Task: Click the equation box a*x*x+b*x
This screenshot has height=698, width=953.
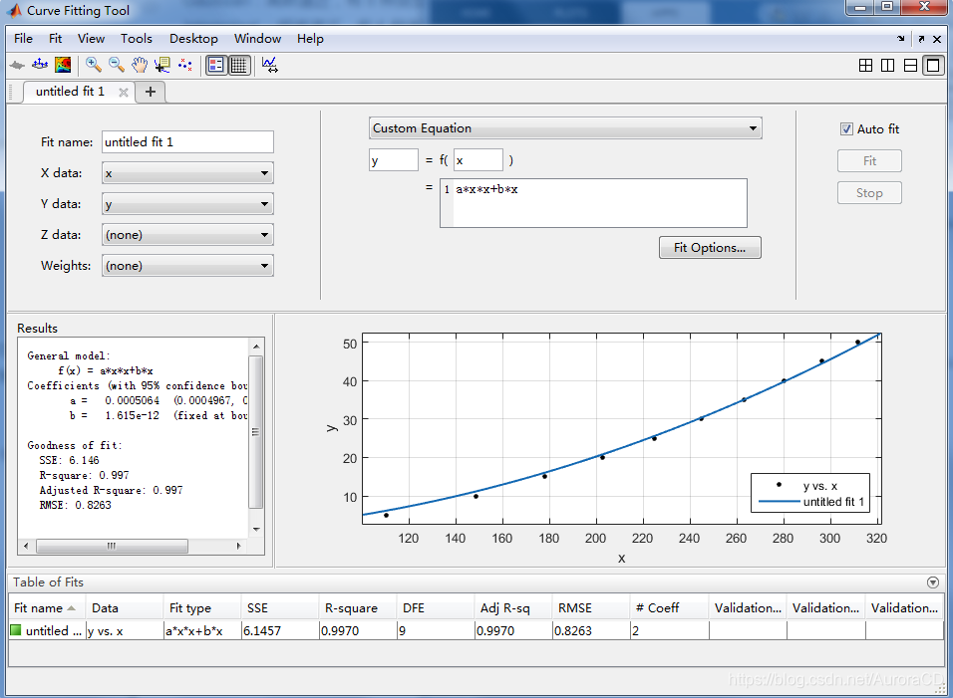Action: (x=594, y=203)
